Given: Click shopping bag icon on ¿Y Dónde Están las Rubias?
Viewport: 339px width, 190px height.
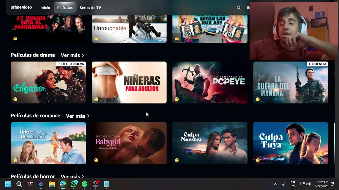Looking at the screenshot, I should click(x=177, y=39).
